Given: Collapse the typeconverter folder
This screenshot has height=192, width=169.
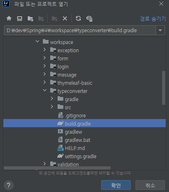Looking at the screenshot, I should (44, 90).
